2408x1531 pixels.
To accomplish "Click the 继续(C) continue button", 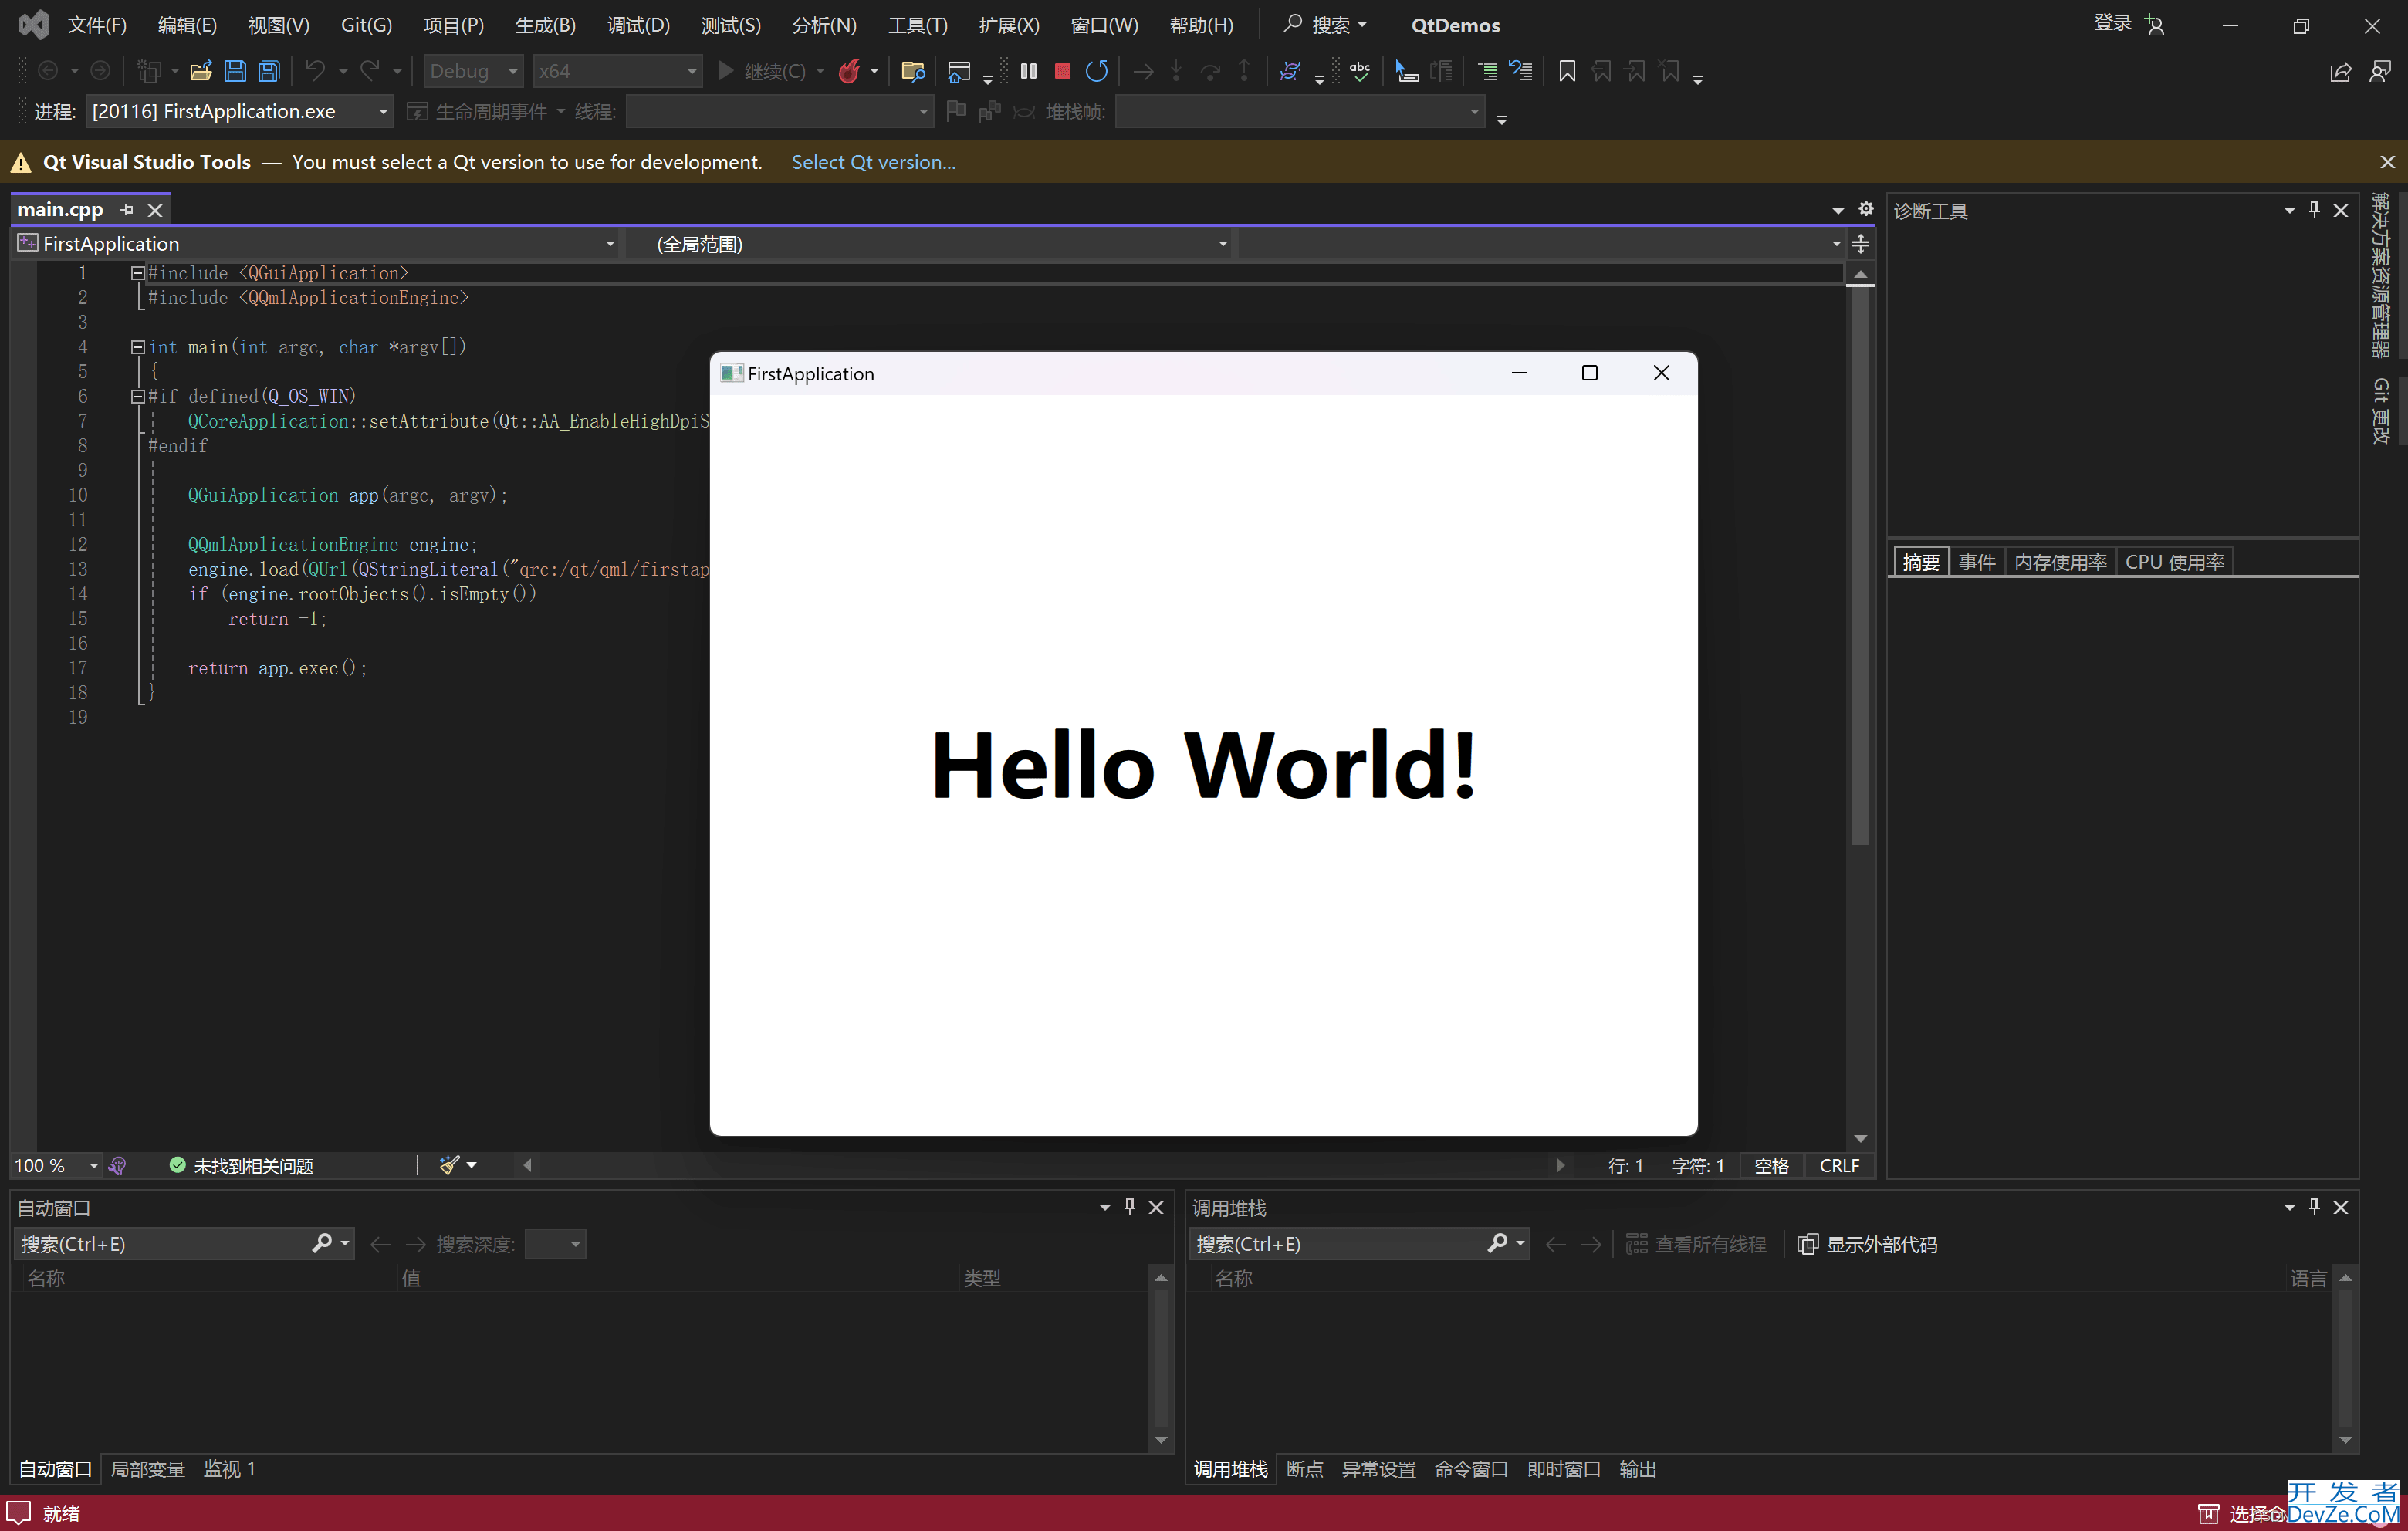I will pos(762,71).
